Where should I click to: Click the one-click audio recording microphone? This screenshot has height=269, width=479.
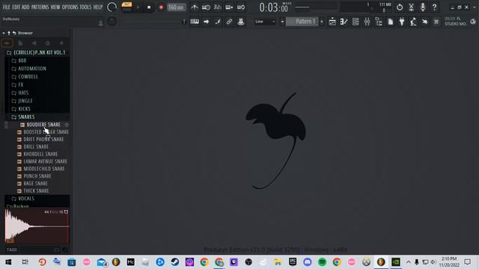click(423, 7)
